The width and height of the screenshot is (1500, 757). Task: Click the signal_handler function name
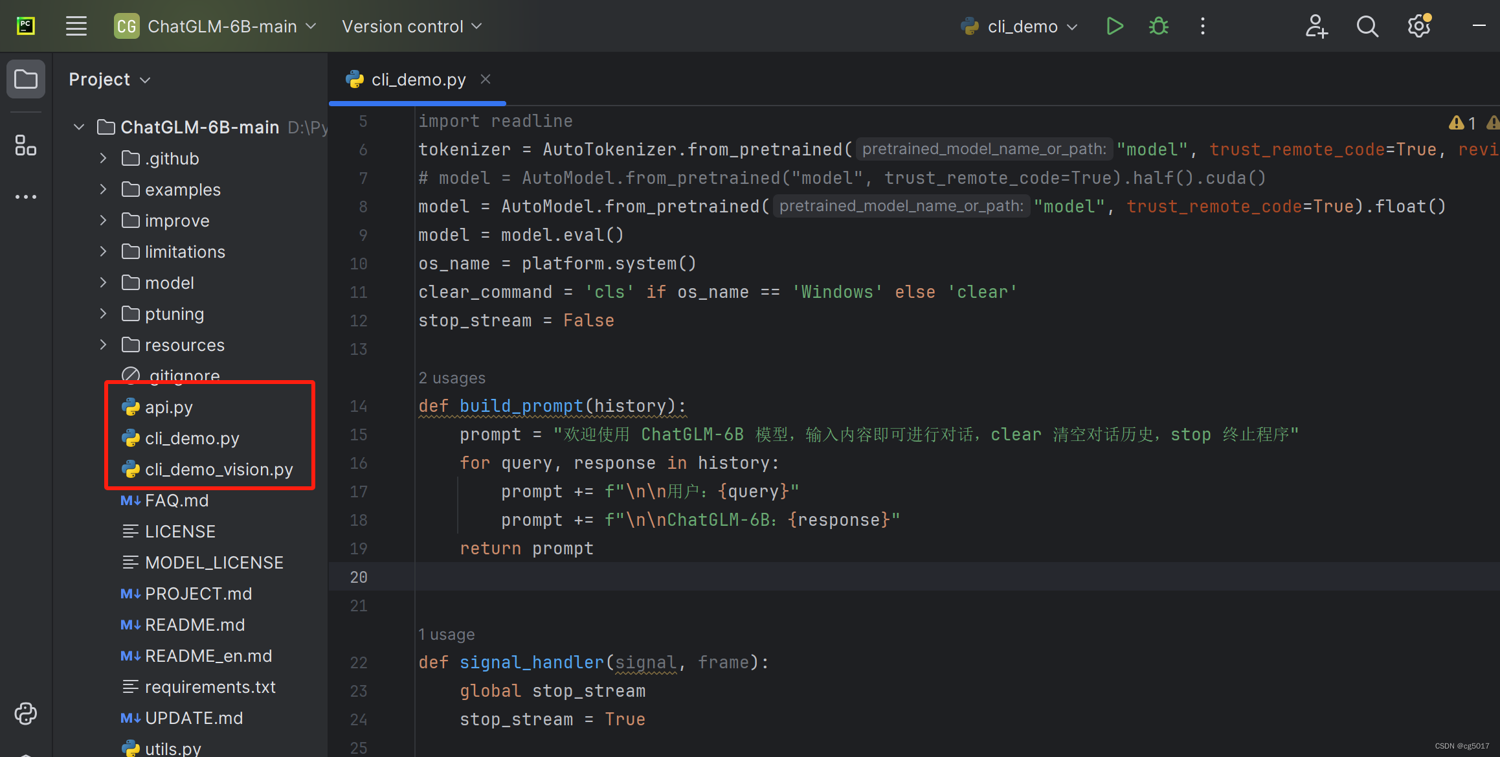click(x=532, y=662)
